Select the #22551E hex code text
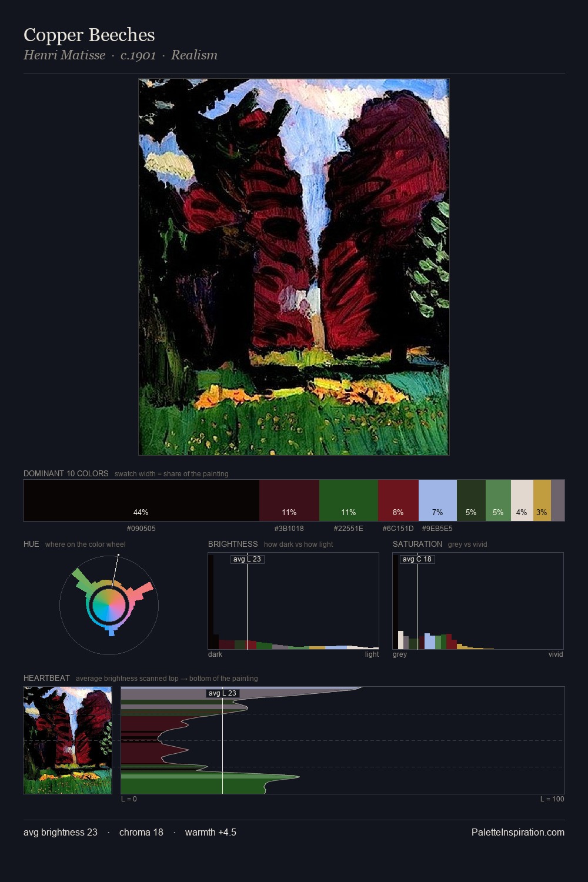Viewport: 588px width, 882px height. (x=349, y=529)
